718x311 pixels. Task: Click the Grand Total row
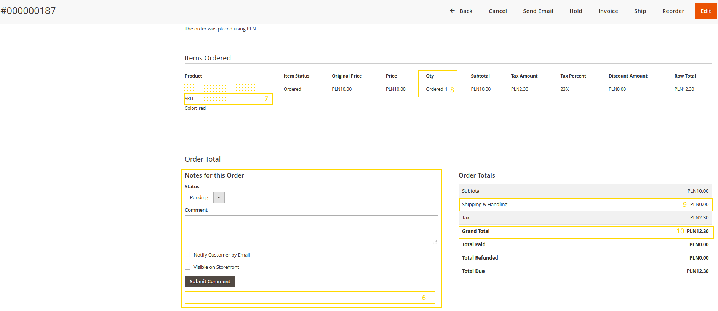click(x=585, y=231)
